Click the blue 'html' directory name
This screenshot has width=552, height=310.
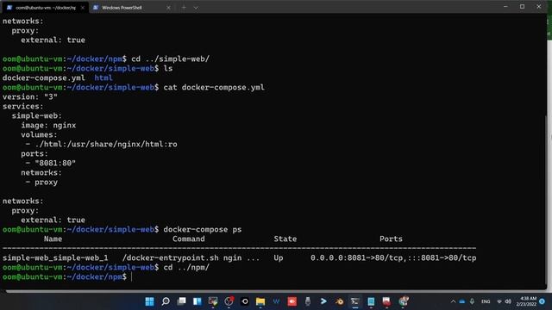click(103, 77)
